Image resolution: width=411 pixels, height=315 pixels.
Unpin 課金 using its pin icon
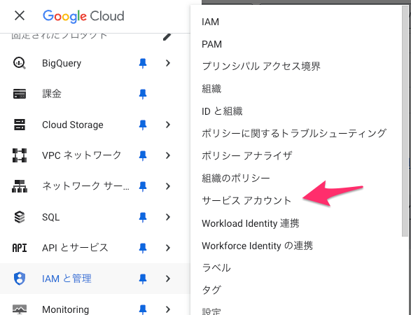143,94
